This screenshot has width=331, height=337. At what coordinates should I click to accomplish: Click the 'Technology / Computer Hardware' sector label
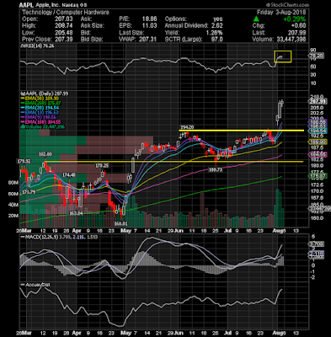click(66, 13)
